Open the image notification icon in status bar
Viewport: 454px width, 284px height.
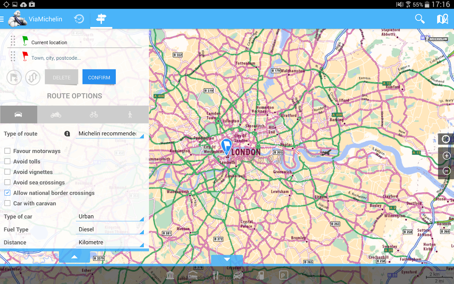click(x=15, y=4)
